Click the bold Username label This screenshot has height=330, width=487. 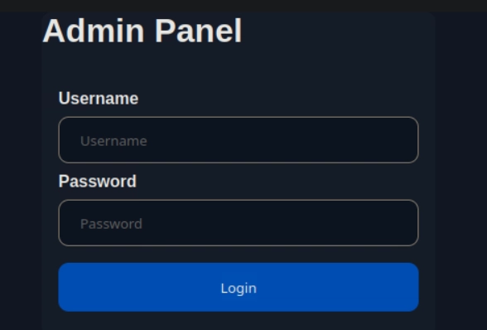[99, 99]
